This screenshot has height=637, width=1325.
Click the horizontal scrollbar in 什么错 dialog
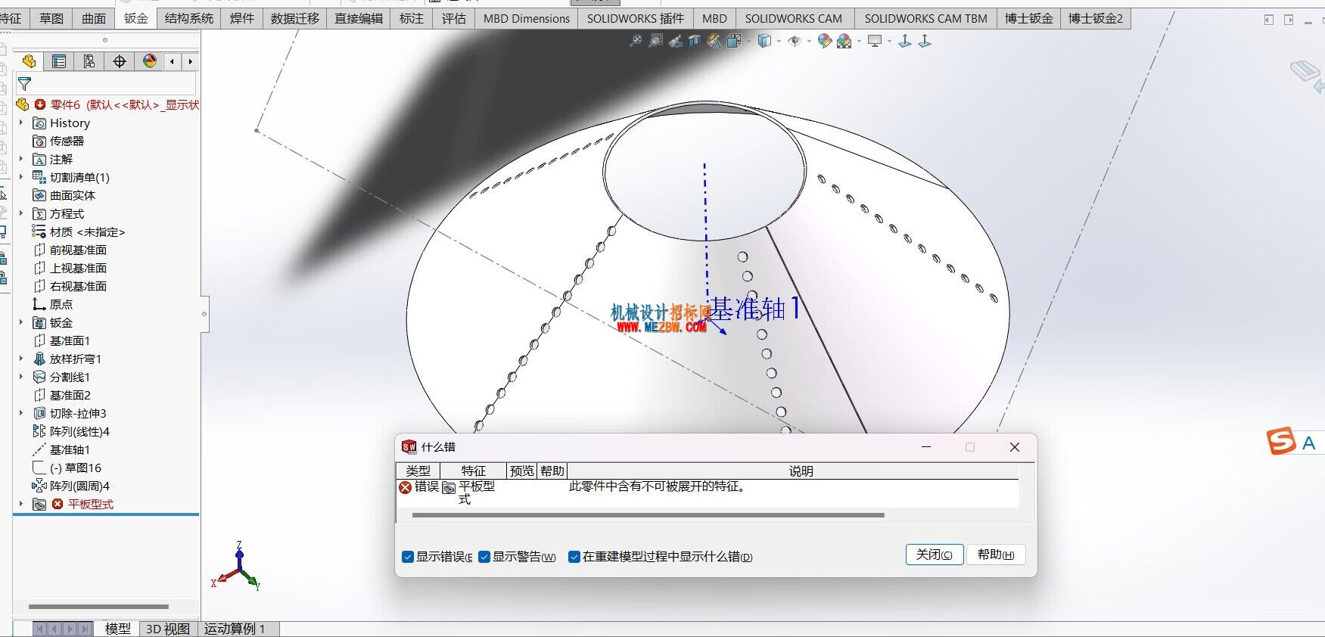(x=649, y=515)
